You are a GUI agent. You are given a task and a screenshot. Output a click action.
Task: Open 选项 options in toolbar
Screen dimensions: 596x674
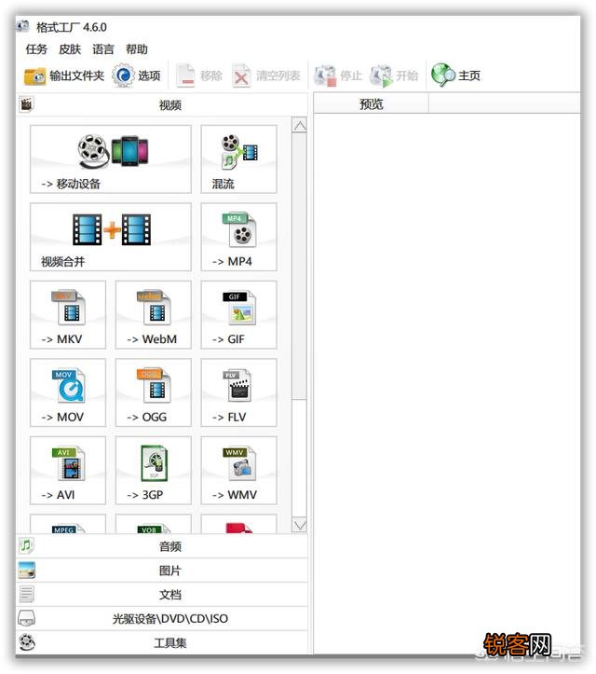[137, 76]
